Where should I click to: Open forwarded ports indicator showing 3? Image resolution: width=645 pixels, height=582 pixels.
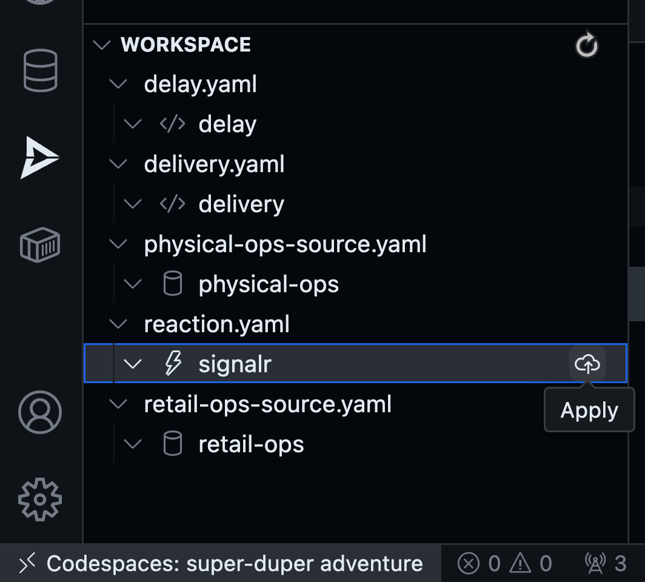603,563
